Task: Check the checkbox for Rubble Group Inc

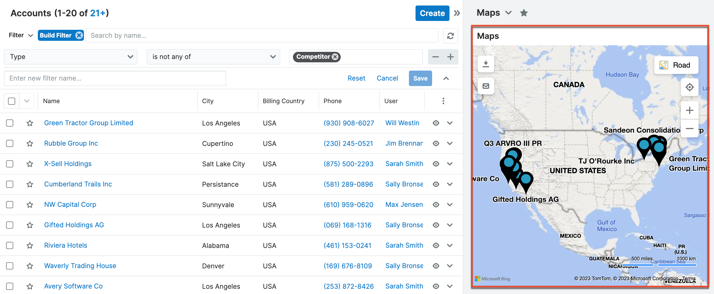Action: [10, 143]
